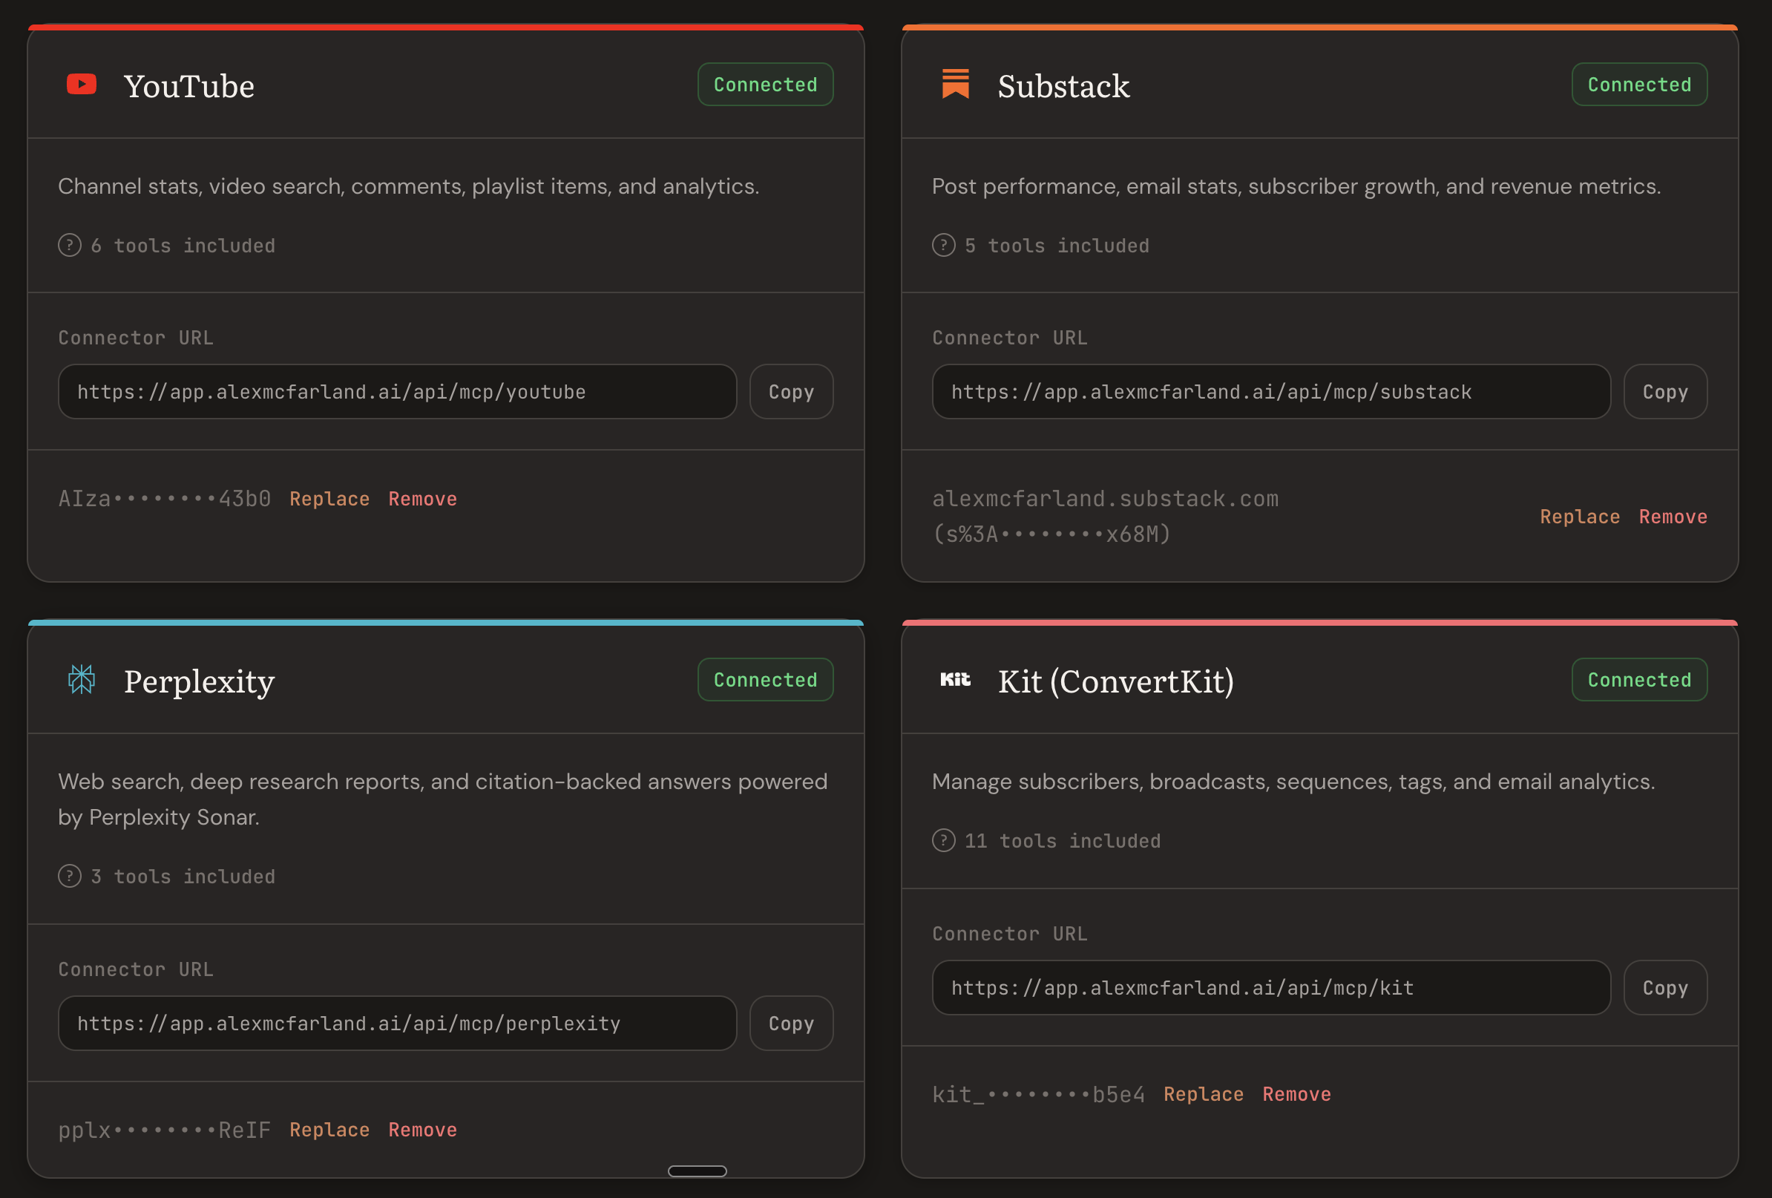Viewport: 1772px width, 1198px height.
Task: Copy the Substack connector URL
Action: point(1664,391)
